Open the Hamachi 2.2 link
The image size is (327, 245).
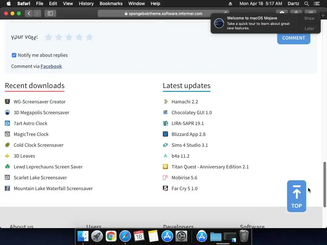[x=185, y=102]
